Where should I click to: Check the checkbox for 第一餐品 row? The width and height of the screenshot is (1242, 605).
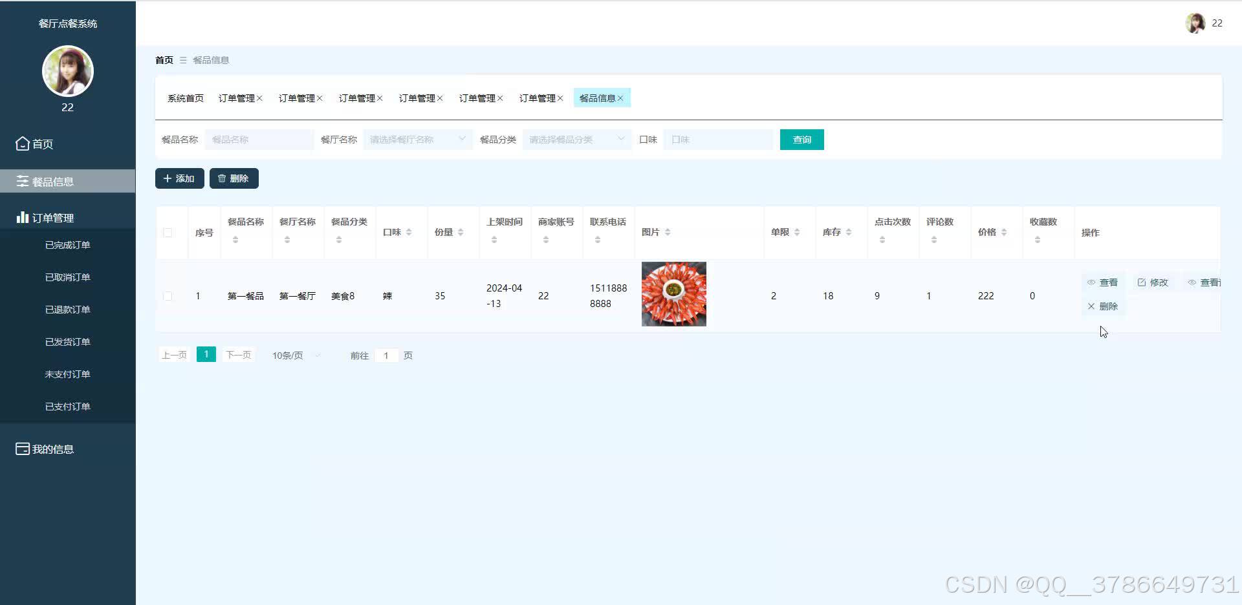click(168, 295)
